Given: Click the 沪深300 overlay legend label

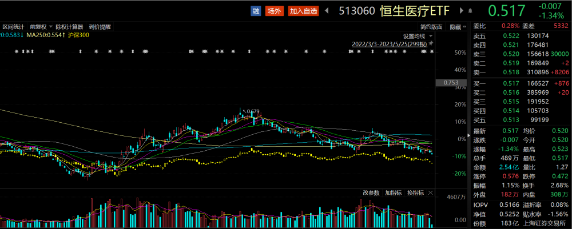Looking at the screenshot, I should click(78, 35).
